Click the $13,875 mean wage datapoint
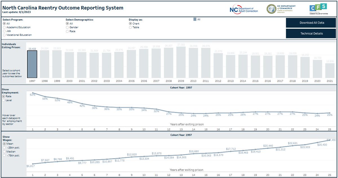 [x=156, y=156]
